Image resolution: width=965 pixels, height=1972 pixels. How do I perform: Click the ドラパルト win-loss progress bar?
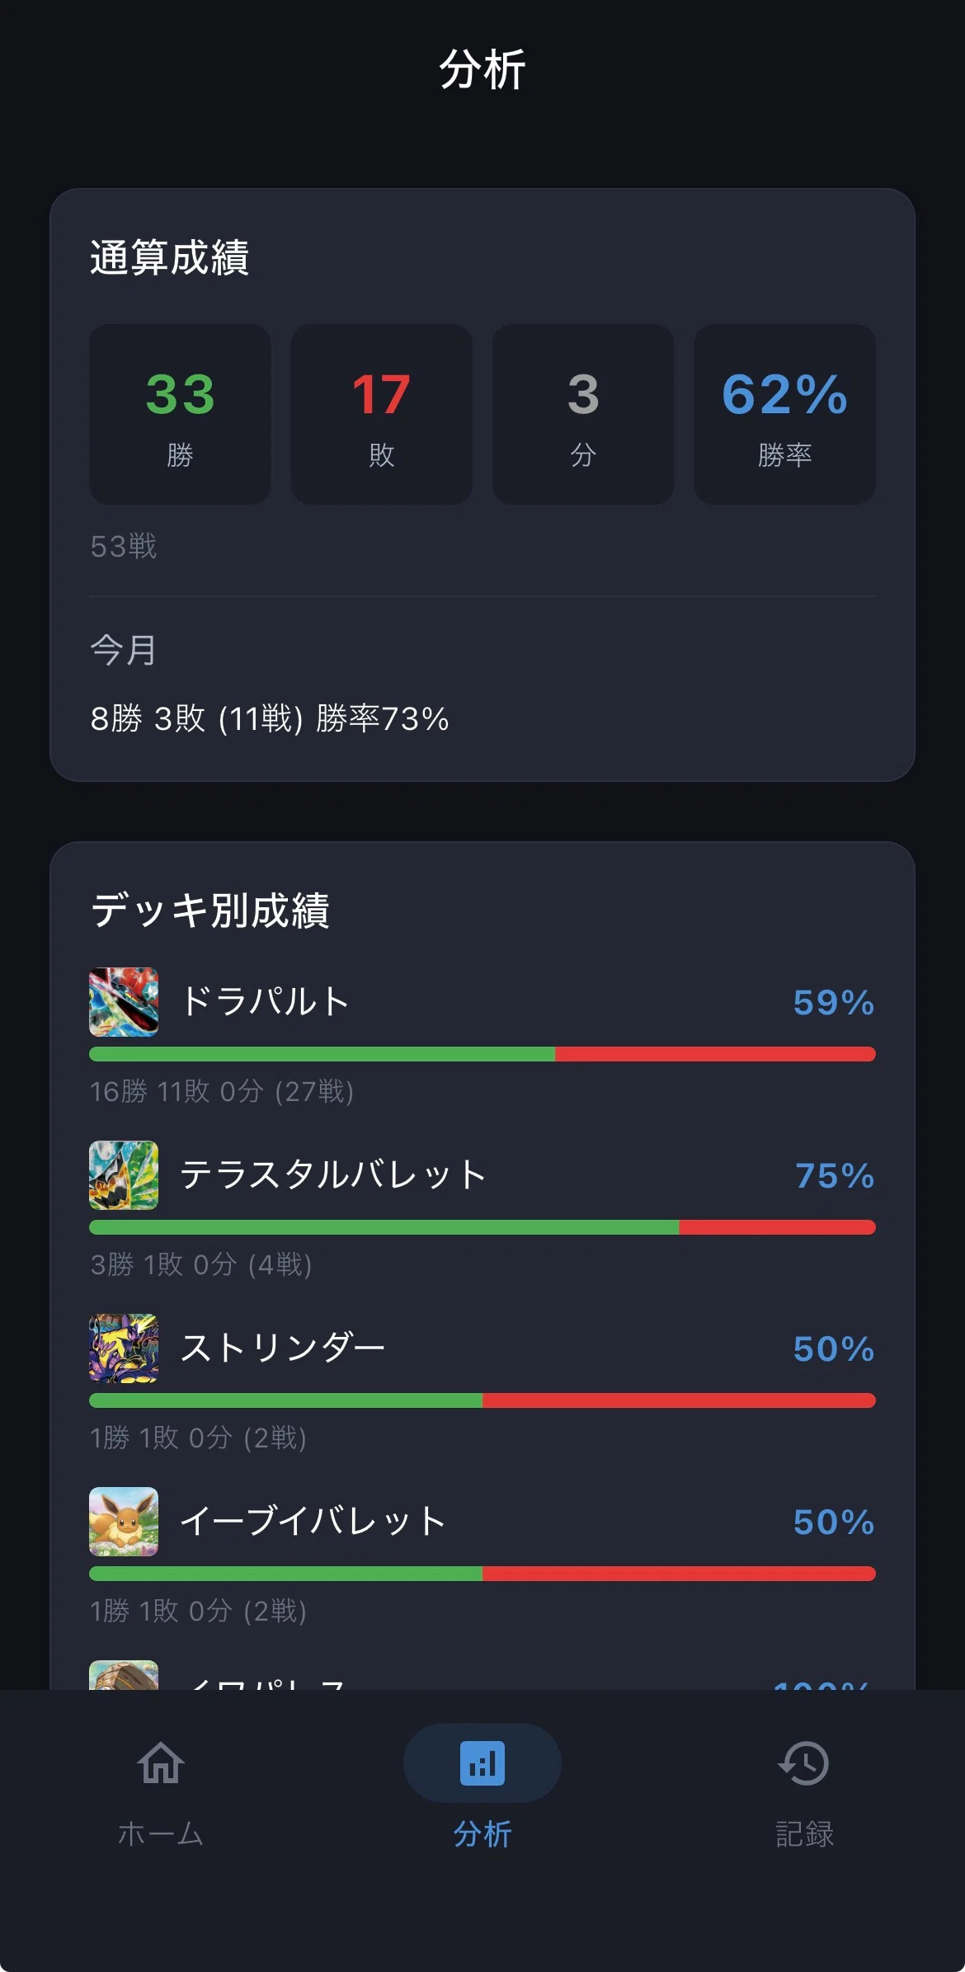click(482, 1054)
